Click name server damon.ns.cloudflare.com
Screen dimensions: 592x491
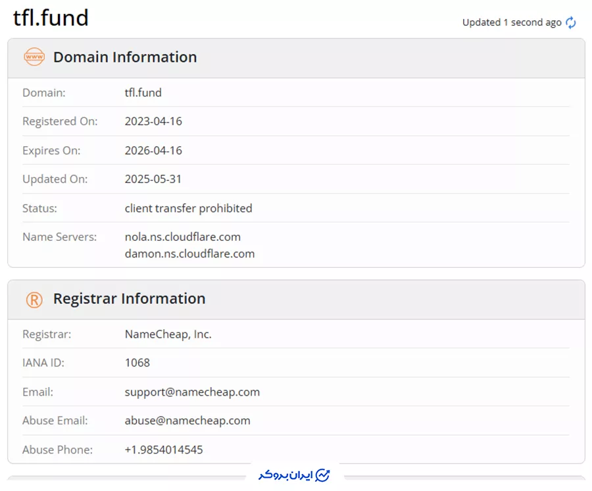tap(189, 253)
